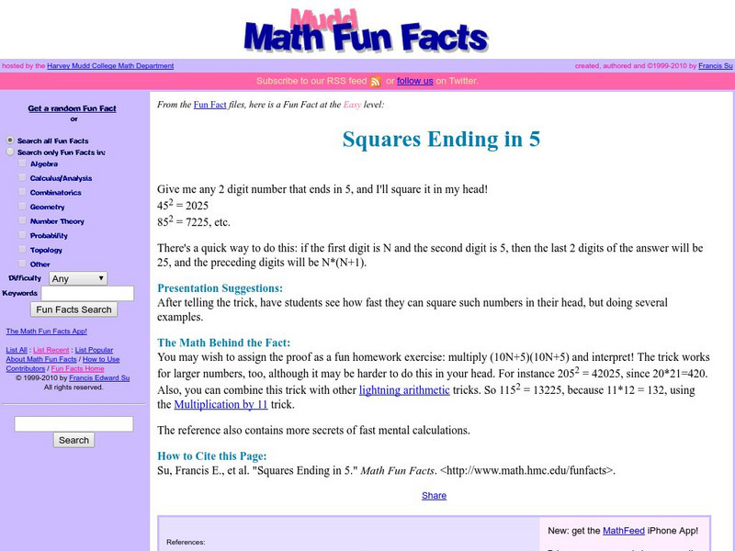Follow the lightning arithmetic link

coord(404,389)
